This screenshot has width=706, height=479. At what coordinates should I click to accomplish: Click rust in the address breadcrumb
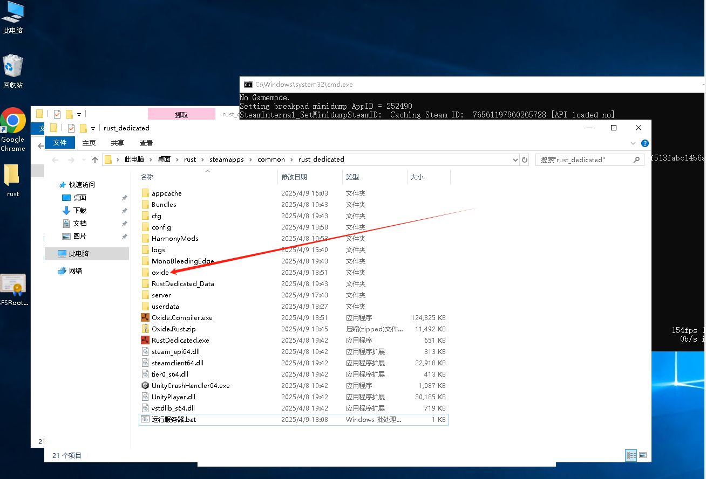(190, 159)
